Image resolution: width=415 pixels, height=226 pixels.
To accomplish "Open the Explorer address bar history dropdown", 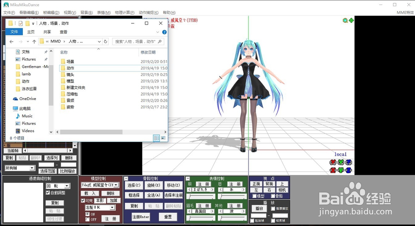I will point(99,42).
